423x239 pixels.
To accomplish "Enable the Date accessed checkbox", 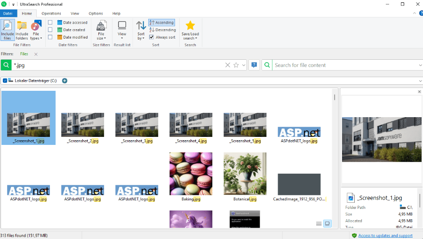I will (x=50, y=23).
